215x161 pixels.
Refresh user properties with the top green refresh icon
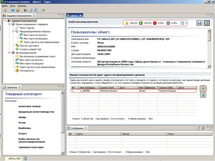pyautogui.click(x=207, y=23)
